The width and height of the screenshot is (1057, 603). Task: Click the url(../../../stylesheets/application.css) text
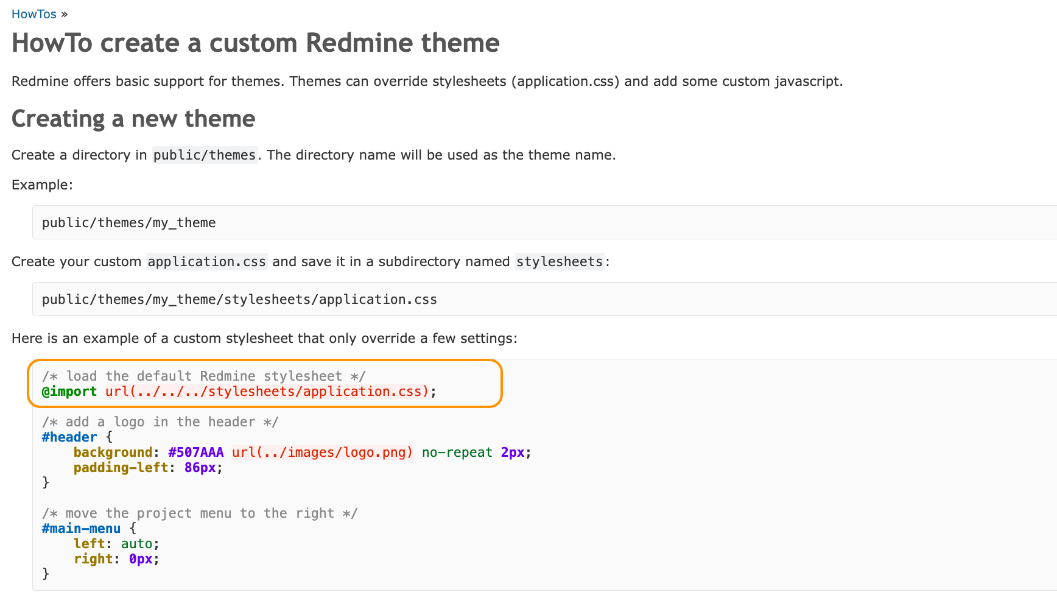click(268, 391)
